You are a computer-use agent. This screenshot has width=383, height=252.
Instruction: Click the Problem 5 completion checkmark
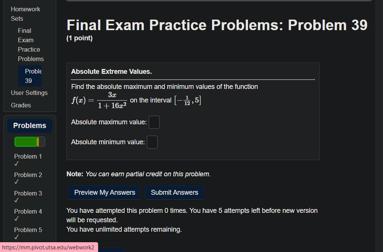16,237
